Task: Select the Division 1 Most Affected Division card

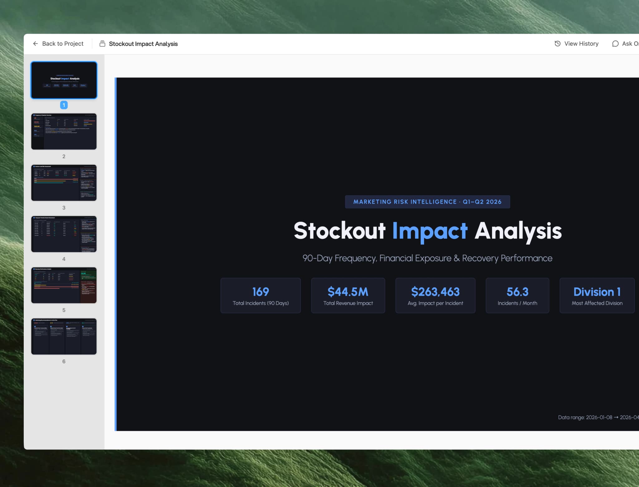Action: [597, 295]
